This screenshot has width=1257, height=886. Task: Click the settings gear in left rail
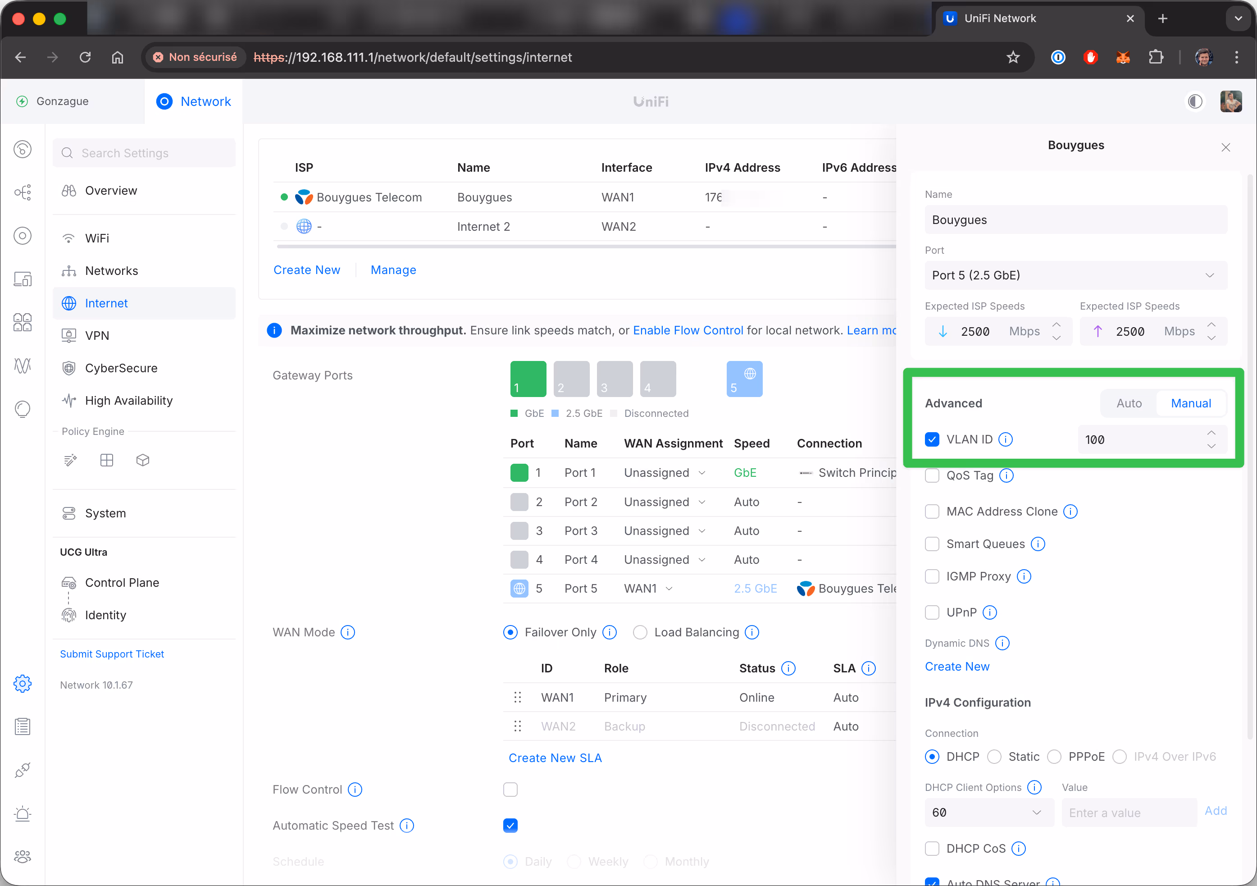click(x=23, y=683)
